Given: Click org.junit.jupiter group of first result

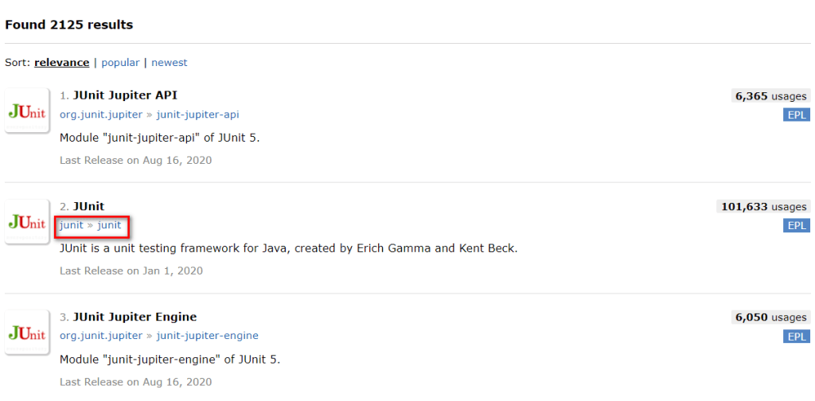Looking at the screenshot, I should click(x=101, y=115).
